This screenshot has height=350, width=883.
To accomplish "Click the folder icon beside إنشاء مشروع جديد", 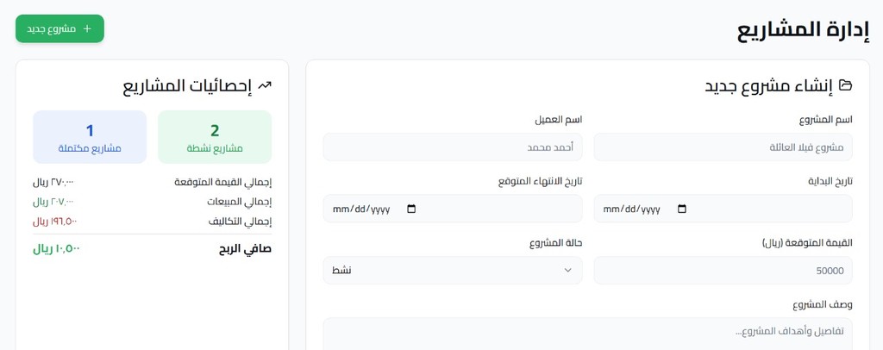I will 845,85.
